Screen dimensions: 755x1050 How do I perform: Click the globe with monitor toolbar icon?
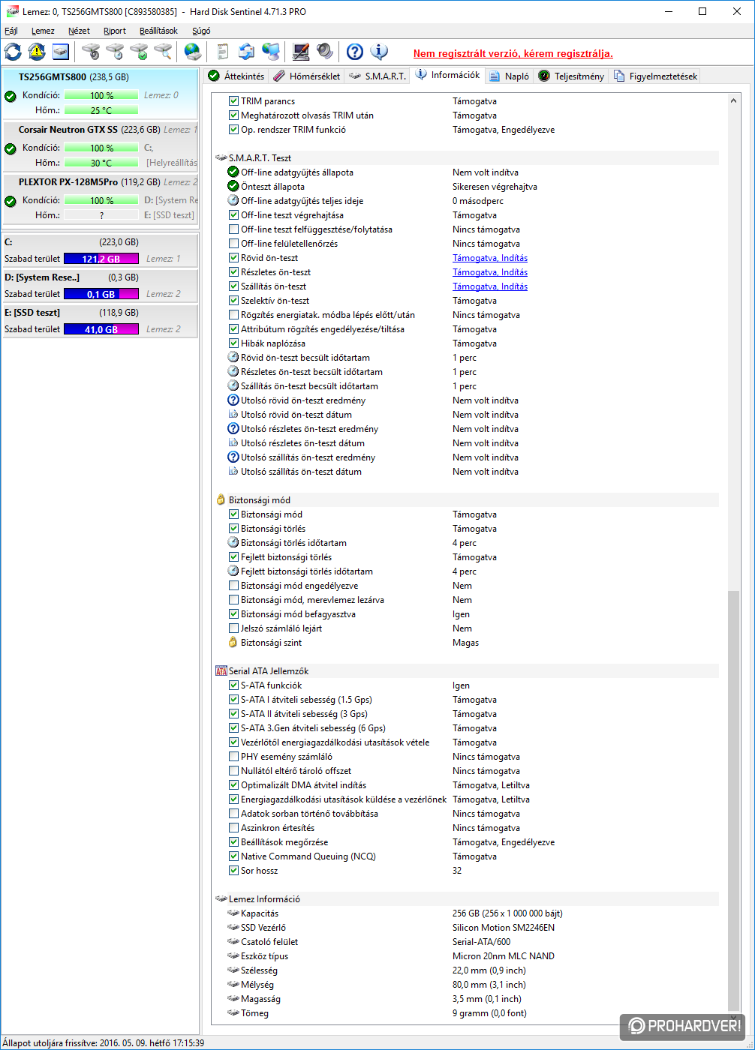(x=271, y=52)
